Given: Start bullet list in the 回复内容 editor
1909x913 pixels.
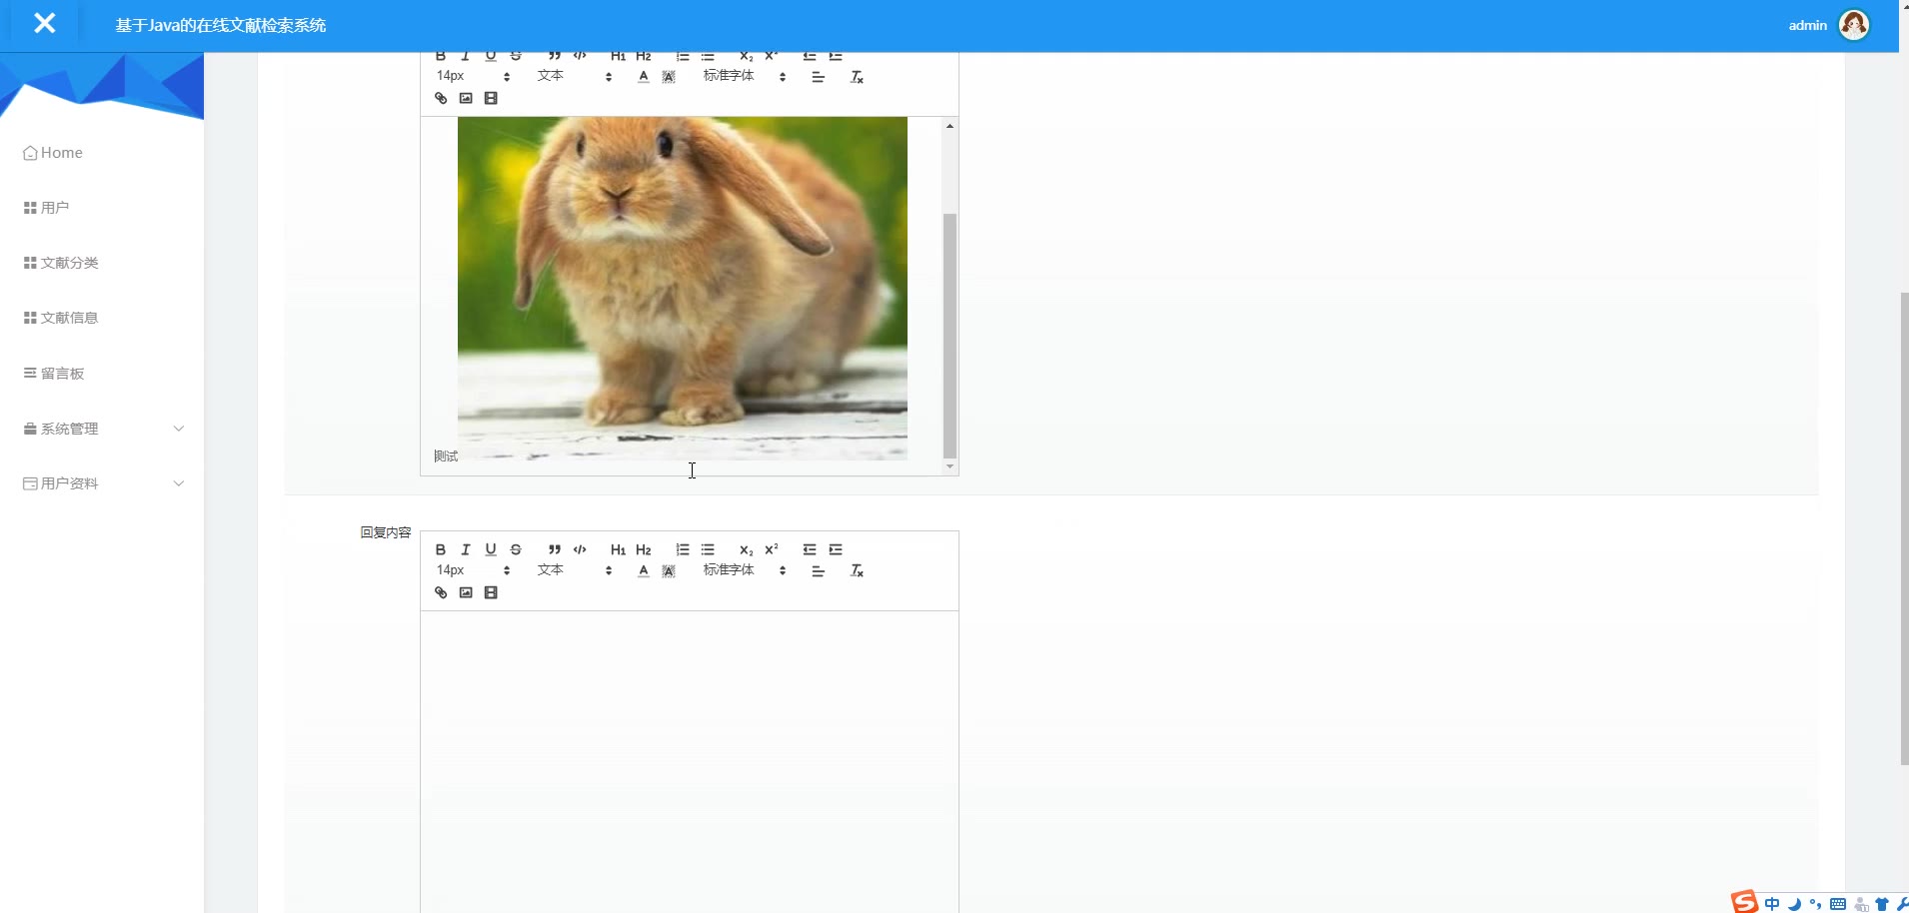Looking at the screenshot, I should tap(708, 549).
